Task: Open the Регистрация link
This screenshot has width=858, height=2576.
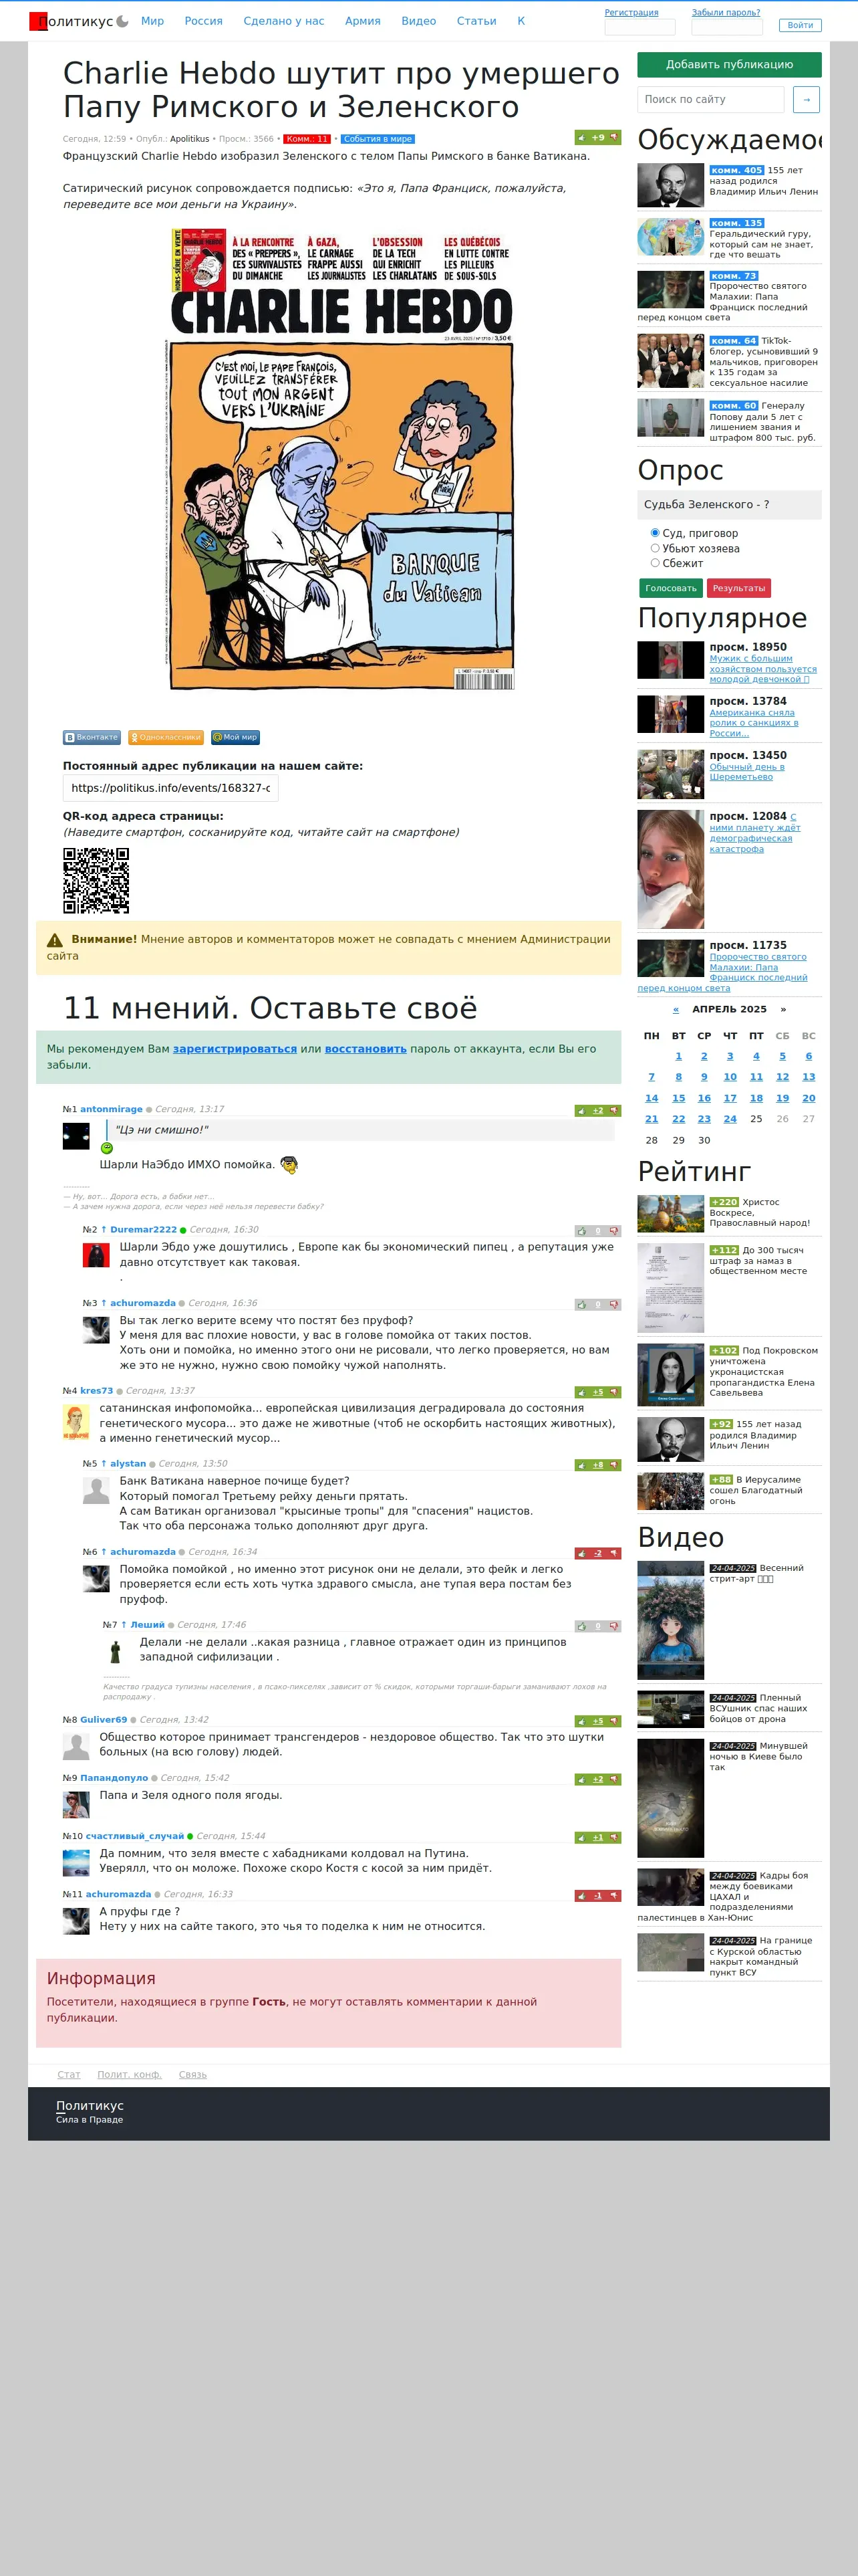Action: (631, 13)
